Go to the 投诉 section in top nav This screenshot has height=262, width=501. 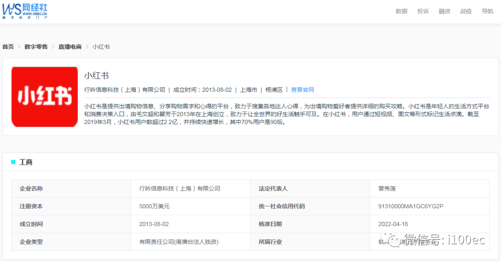423,11
